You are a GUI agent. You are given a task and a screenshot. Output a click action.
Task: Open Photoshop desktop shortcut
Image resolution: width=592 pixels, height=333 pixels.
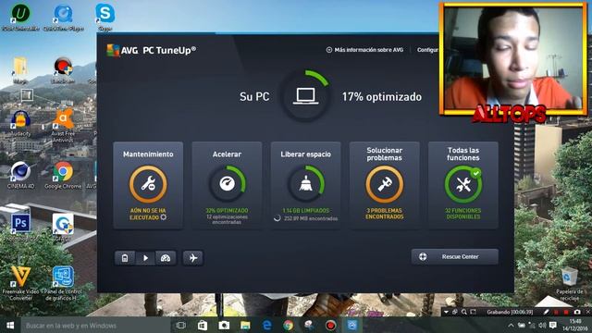(20, 228)
